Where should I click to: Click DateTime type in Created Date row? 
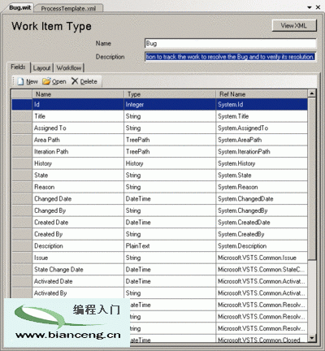tap(170, 223)
